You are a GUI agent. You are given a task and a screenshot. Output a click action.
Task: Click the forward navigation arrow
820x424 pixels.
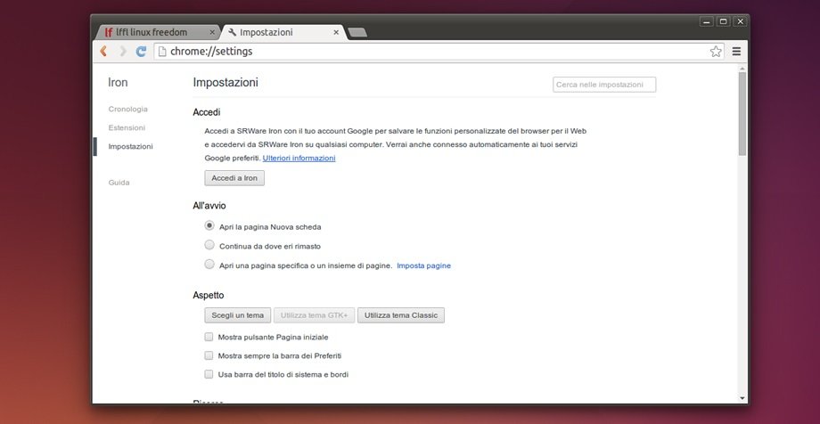click(x=123, y=52)
